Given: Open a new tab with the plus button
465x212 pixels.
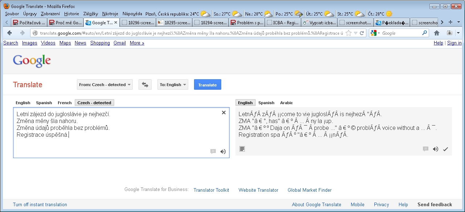Looking at the screenshot, I should (450, 22).
